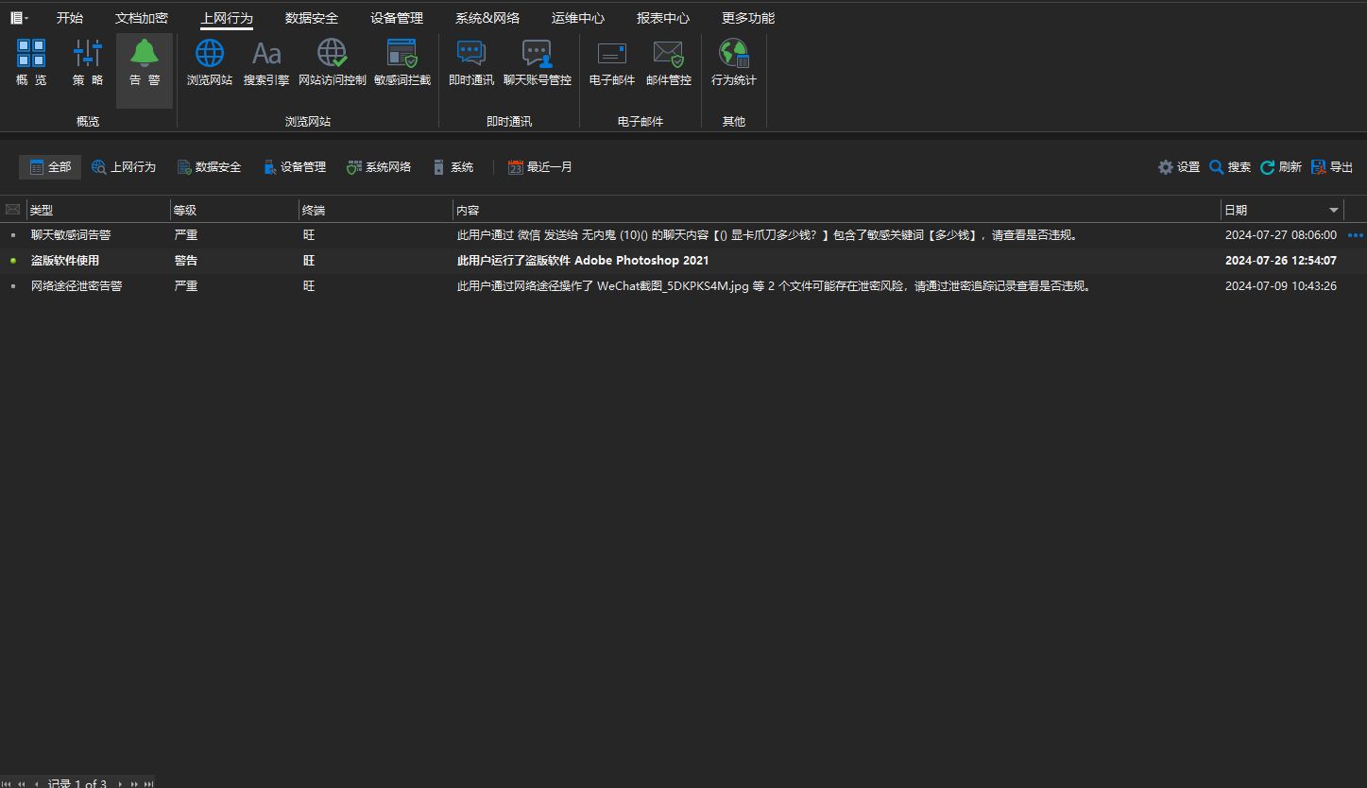Go to last record in pager
The width and height of the screenshot is (1367, 788).
tap(148, 783)
